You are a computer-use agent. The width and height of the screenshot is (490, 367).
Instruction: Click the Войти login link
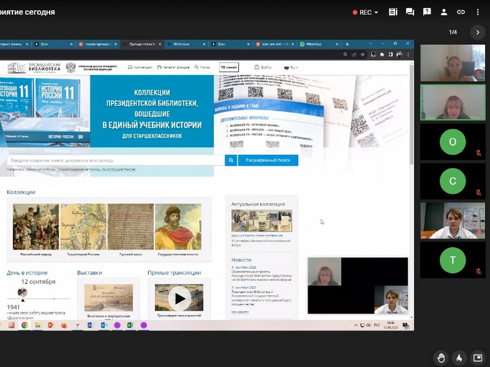[x=263, y=68]
